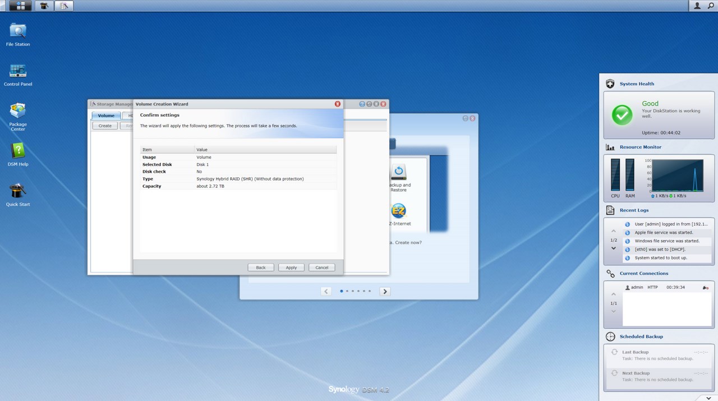
Task: Click the 'Selected Disk' row in wizard
Action: coord(238,164)
